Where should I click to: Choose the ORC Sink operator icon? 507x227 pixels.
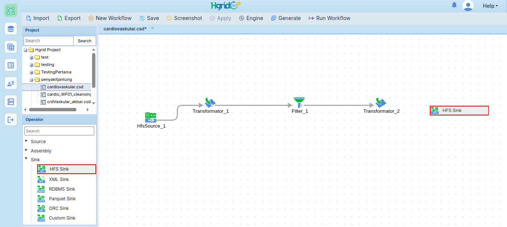tap(41, 208)
